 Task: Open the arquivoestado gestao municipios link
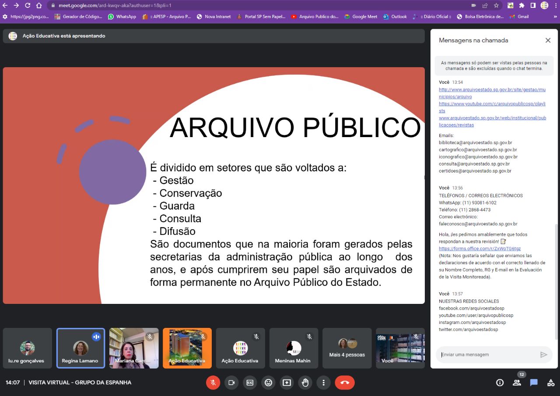492,93
